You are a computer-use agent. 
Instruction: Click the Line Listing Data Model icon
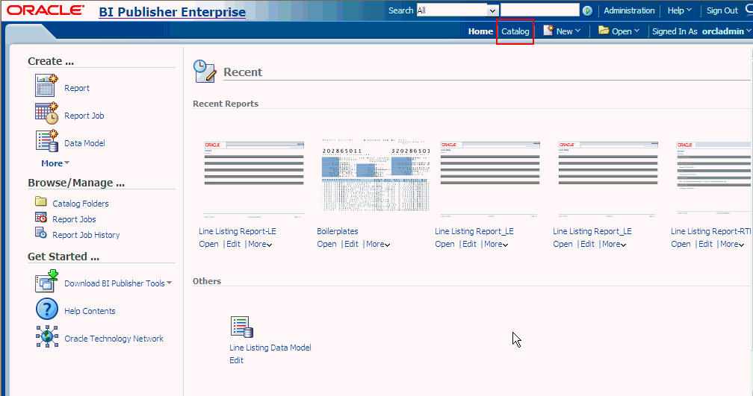(241, 327)
